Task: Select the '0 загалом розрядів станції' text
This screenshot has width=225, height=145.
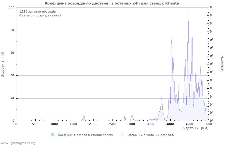Action: [40, 15]
